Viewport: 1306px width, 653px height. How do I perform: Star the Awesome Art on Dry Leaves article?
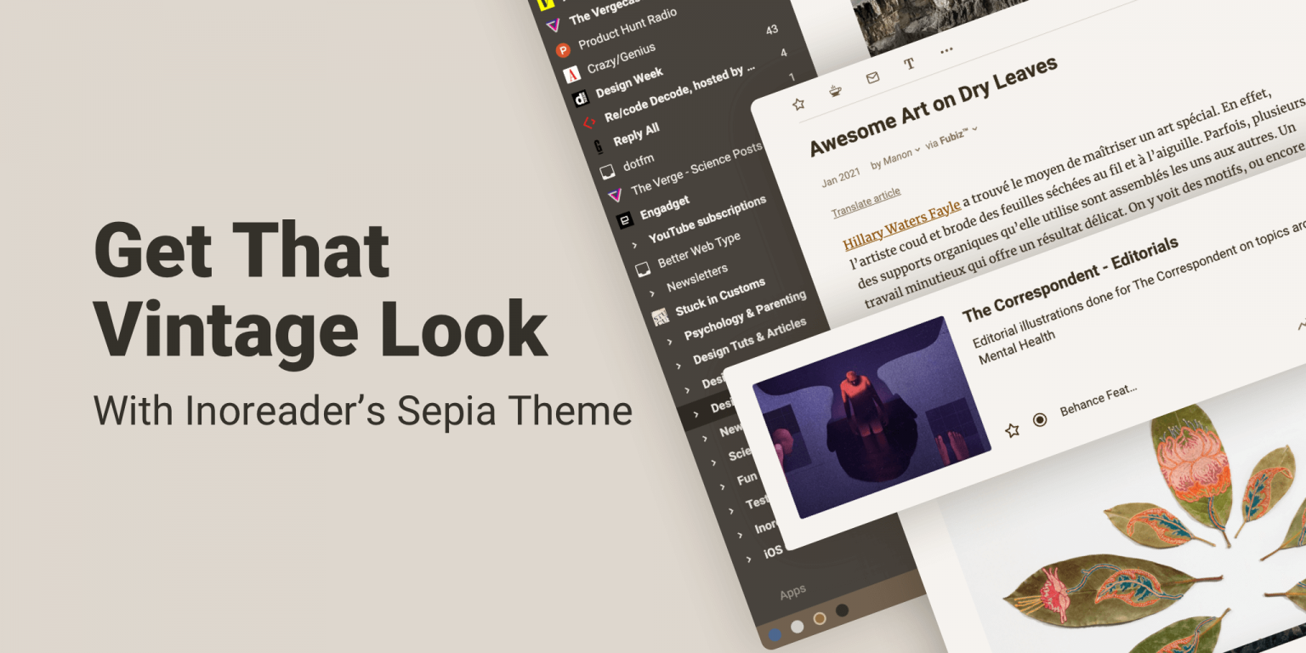798,105
